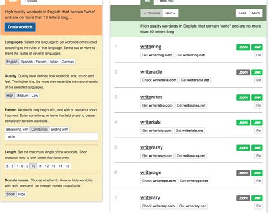Set maximum length to 5
Screen dimensions: 274x213
point(8,166)
